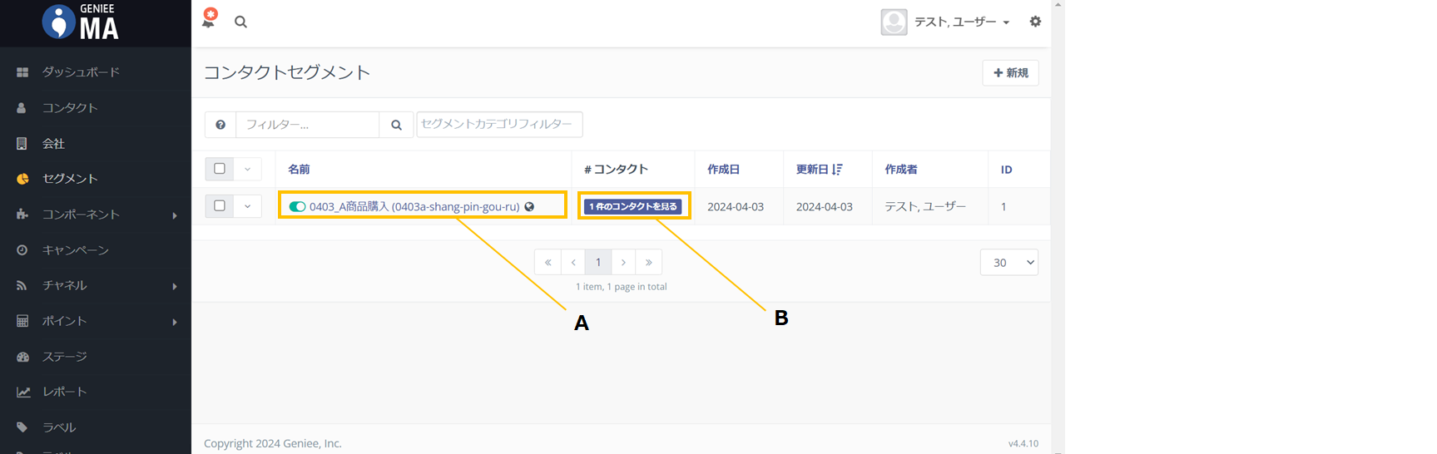This screenshot has width=1437, height=454.
Task: Go to last page with » button
Action: tap(649, 263)
